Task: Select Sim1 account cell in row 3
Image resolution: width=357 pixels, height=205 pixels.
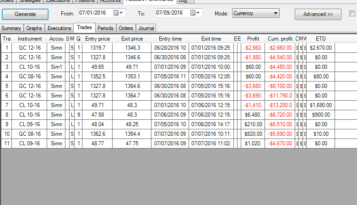Action: 56,67
